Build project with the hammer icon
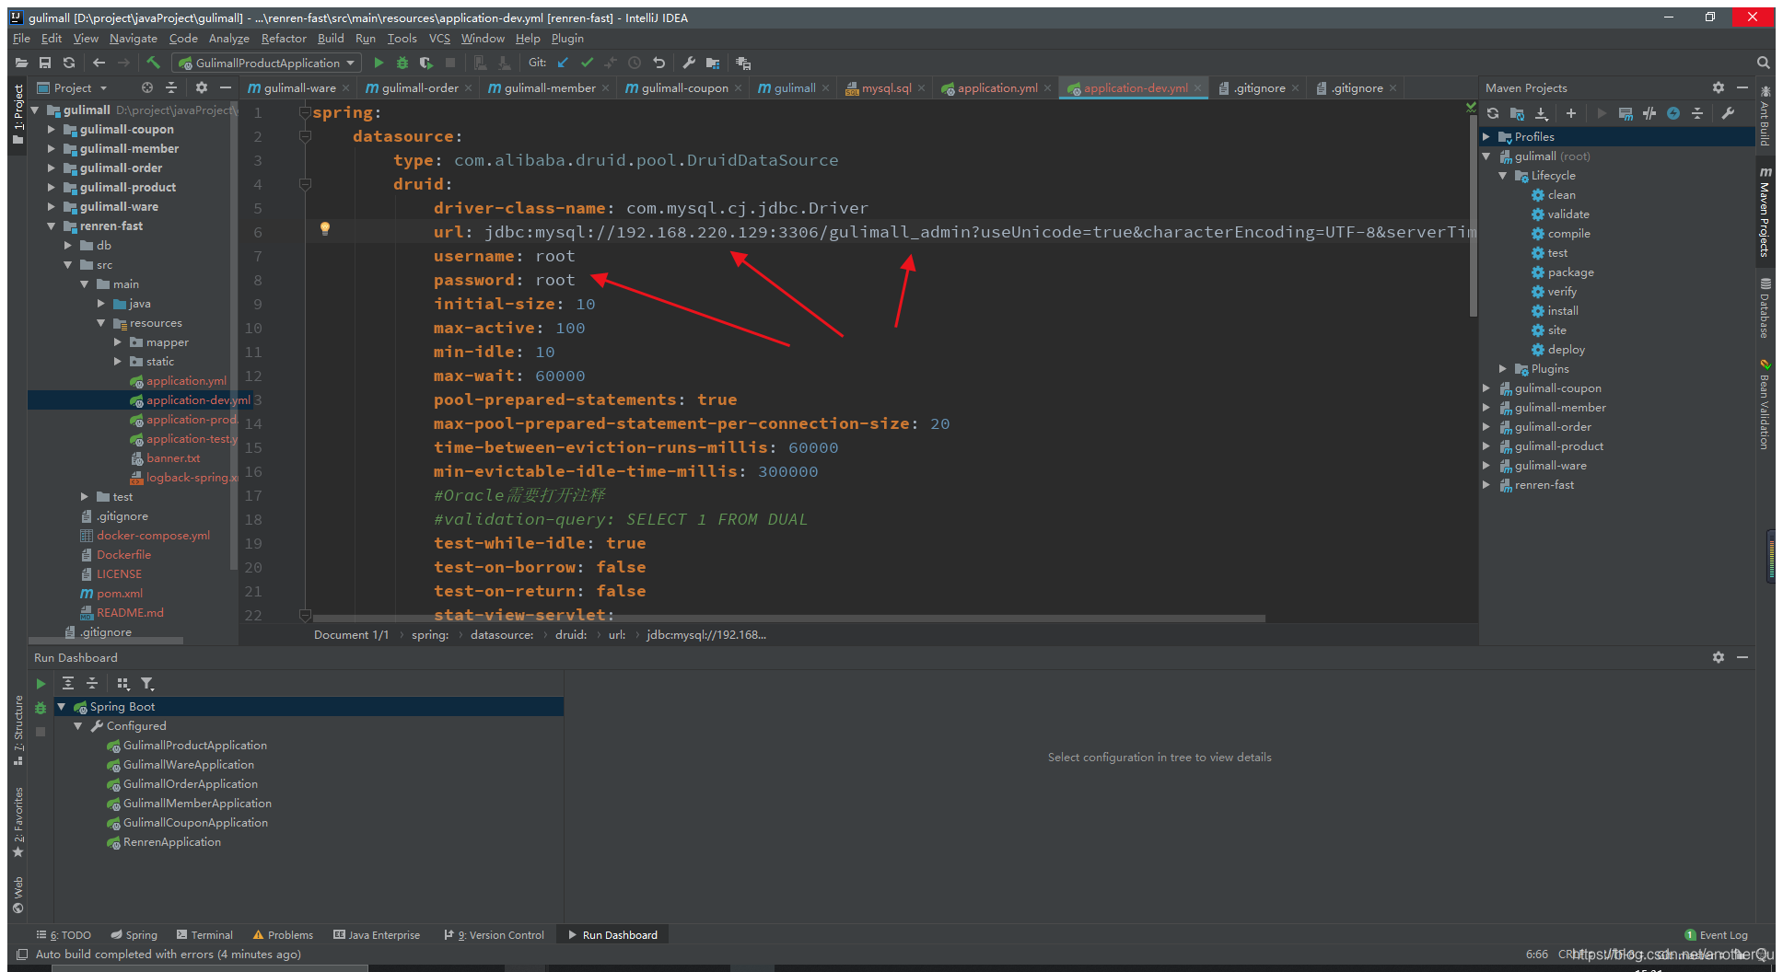The height and width of the screenshot is (972, 1783). (154, 63)
